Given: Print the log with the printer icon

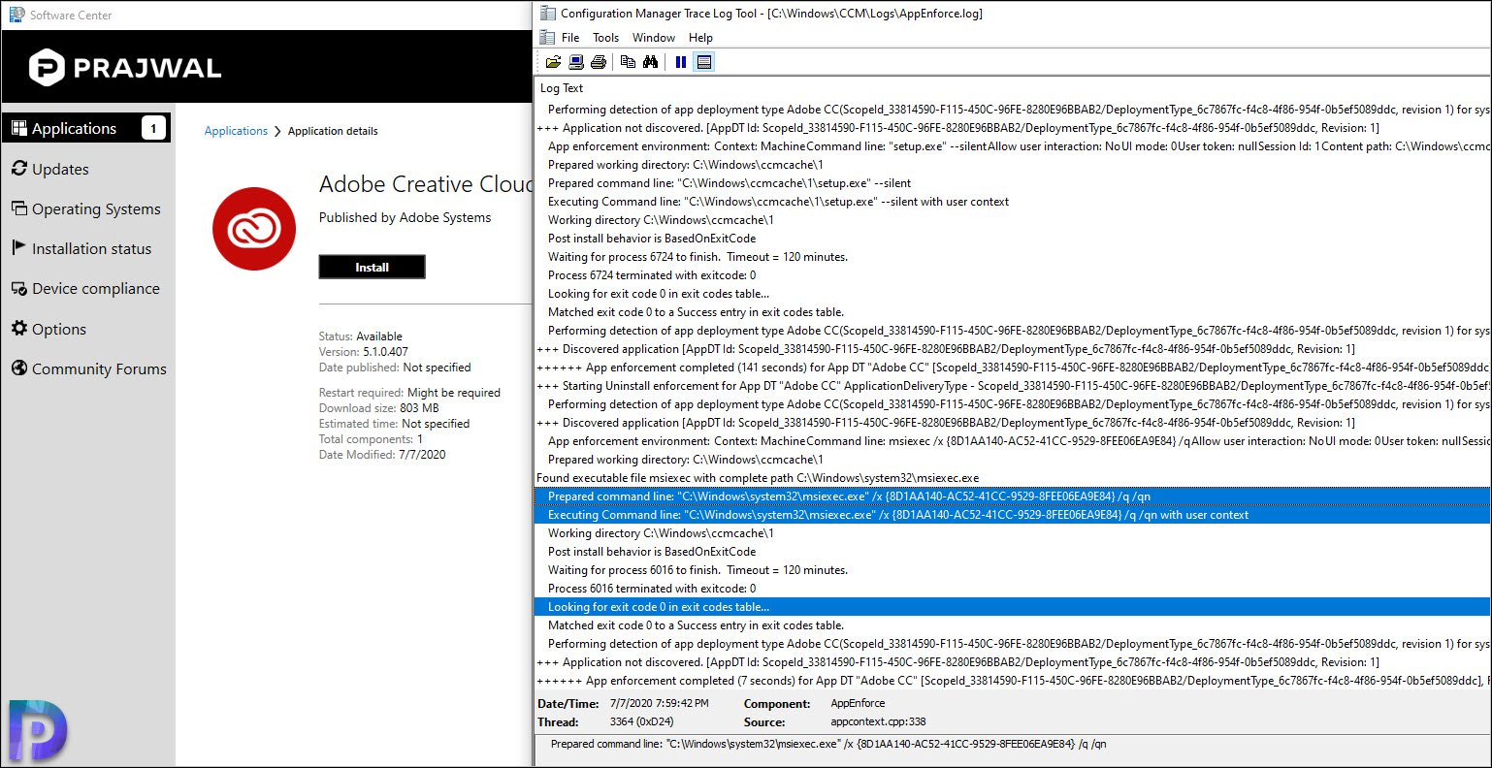Looking at the screenshot, I should click(x=599, y=62).
